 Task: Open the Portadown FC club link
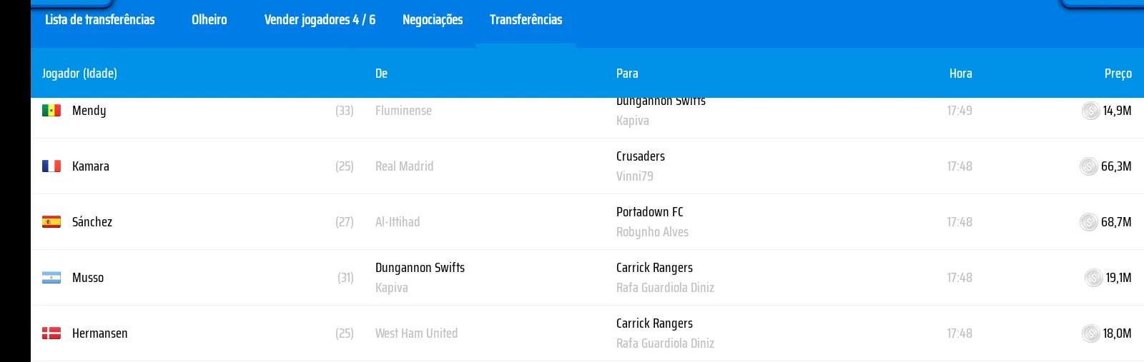point(650,212)
